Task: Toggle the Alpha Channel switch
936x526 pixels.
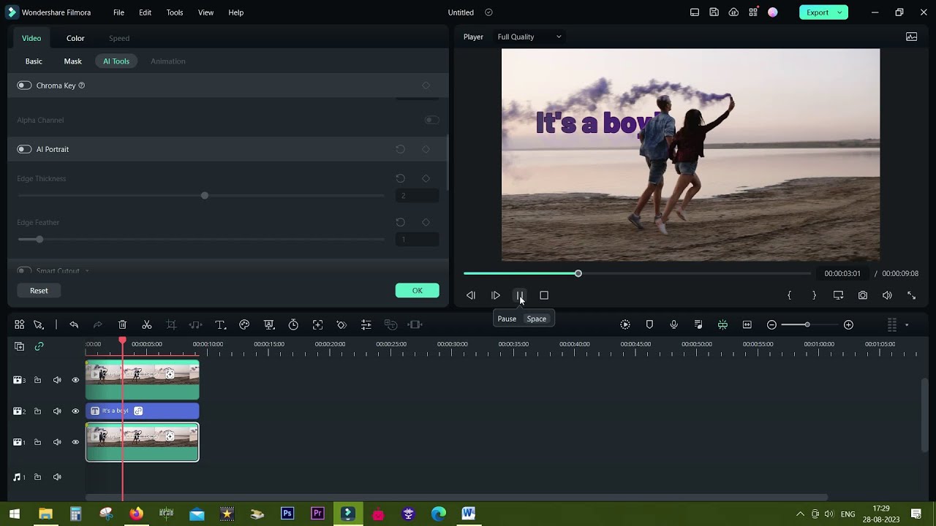Action: point(431,120)
